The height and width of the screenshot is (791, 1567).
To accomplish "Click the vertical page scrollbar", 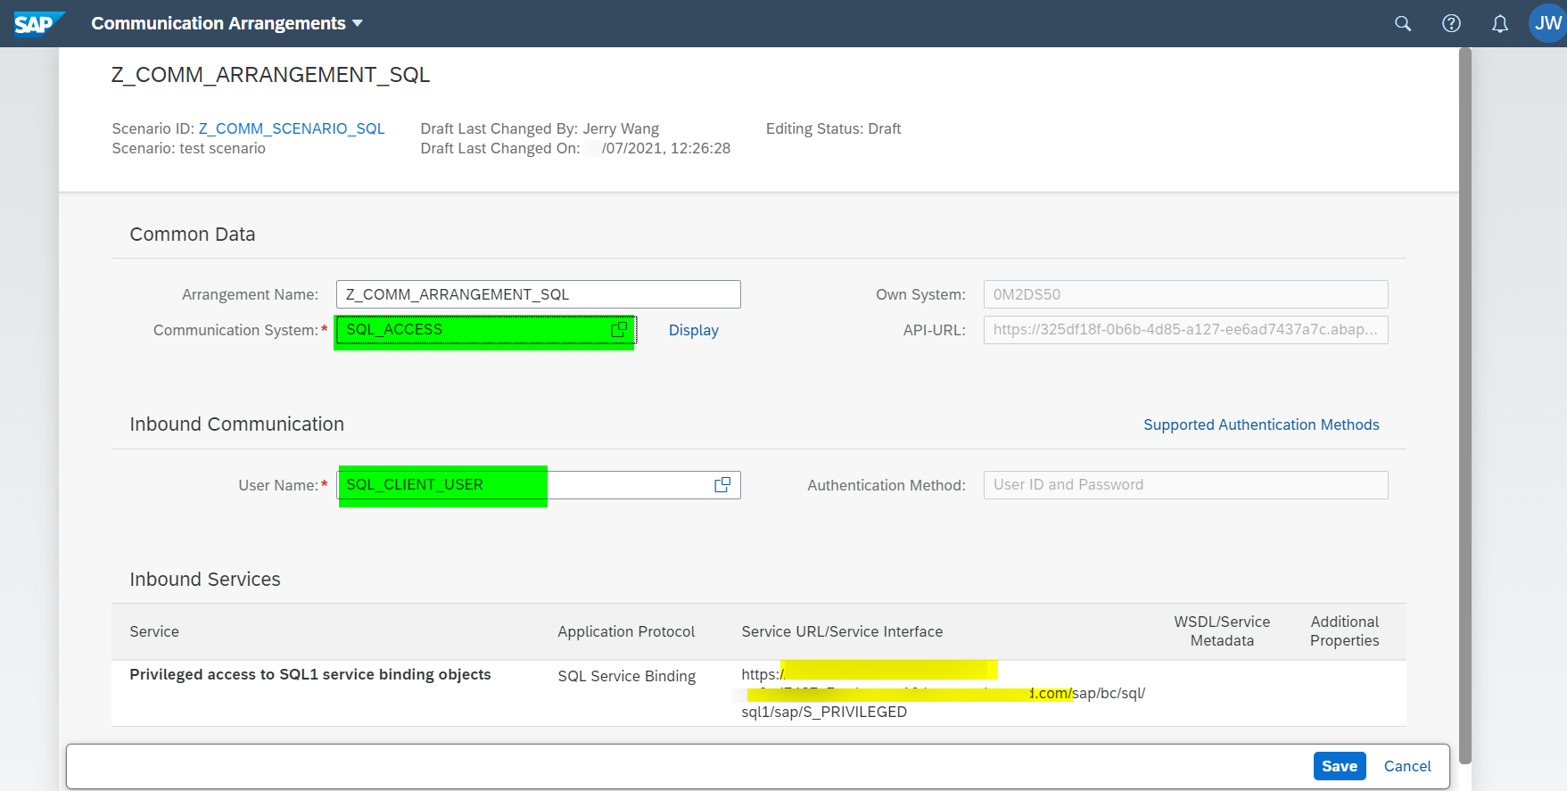I will tap(1464, 406).
